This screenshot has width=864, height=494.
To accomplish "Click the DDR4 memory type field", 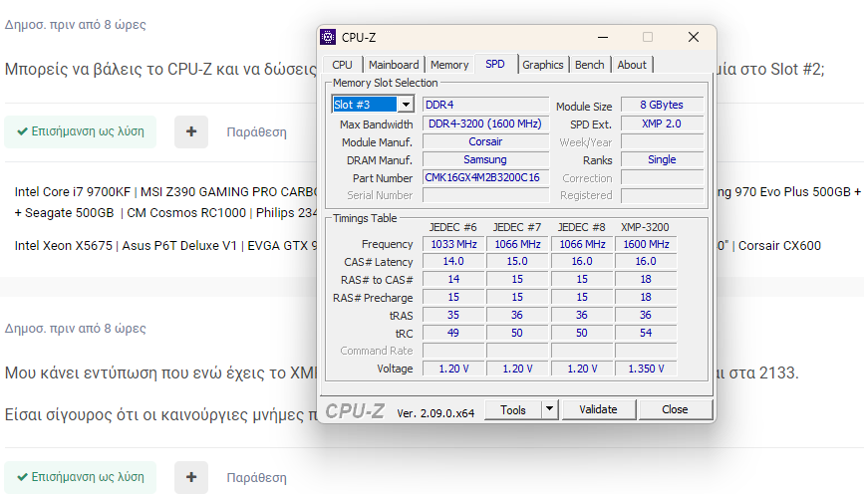I will pos(485,105).
